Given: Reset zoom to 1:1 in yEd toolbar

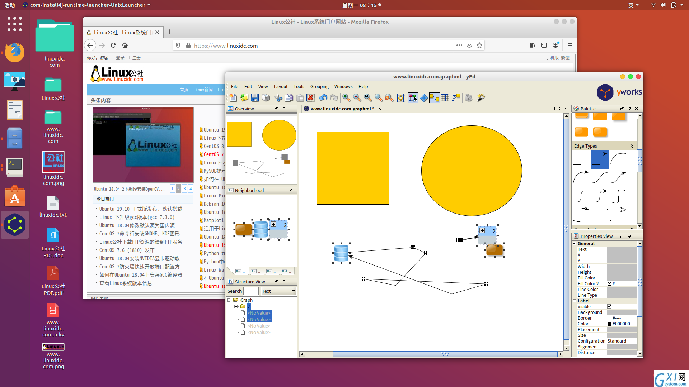Looking at the screenshot, I should click(x=368, y=97).
